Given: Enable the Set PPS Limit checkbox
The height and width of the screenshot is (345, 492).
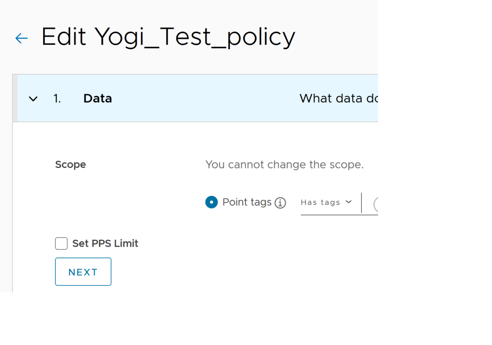Looking at the screenshot, I should click(x=61, y=243).
